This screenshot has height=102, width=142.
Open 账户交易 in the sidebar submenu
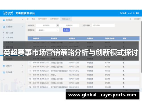9,33
